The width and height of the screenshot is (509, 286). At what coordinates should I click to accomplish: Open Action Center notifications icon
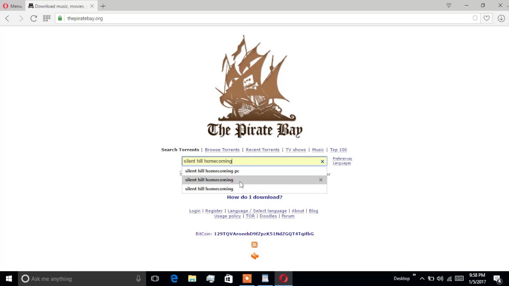tap(497, 278)
